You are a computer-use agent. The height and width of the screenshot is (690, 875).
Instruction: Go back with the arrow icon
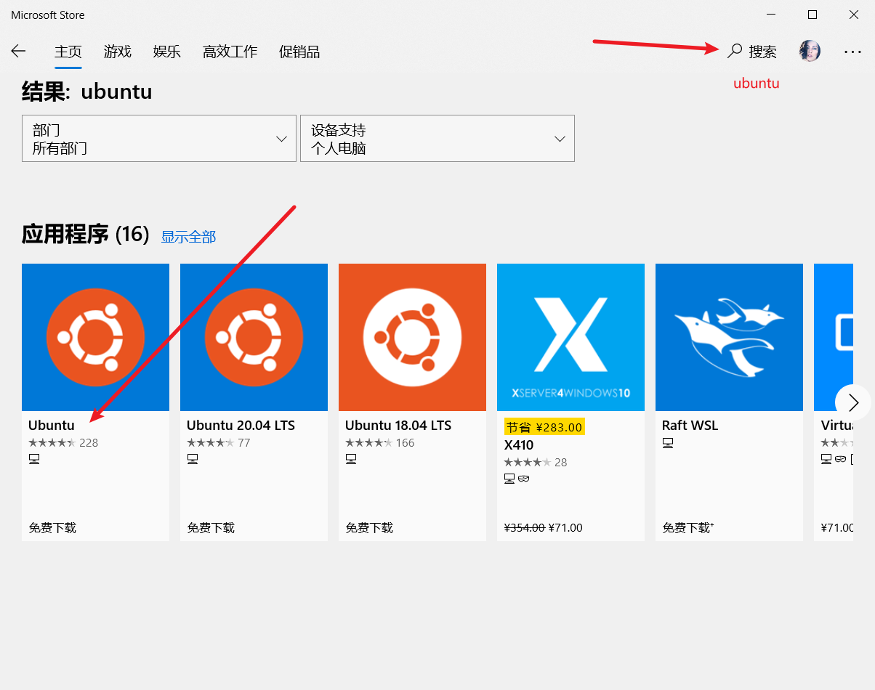(x=18, y=51)
